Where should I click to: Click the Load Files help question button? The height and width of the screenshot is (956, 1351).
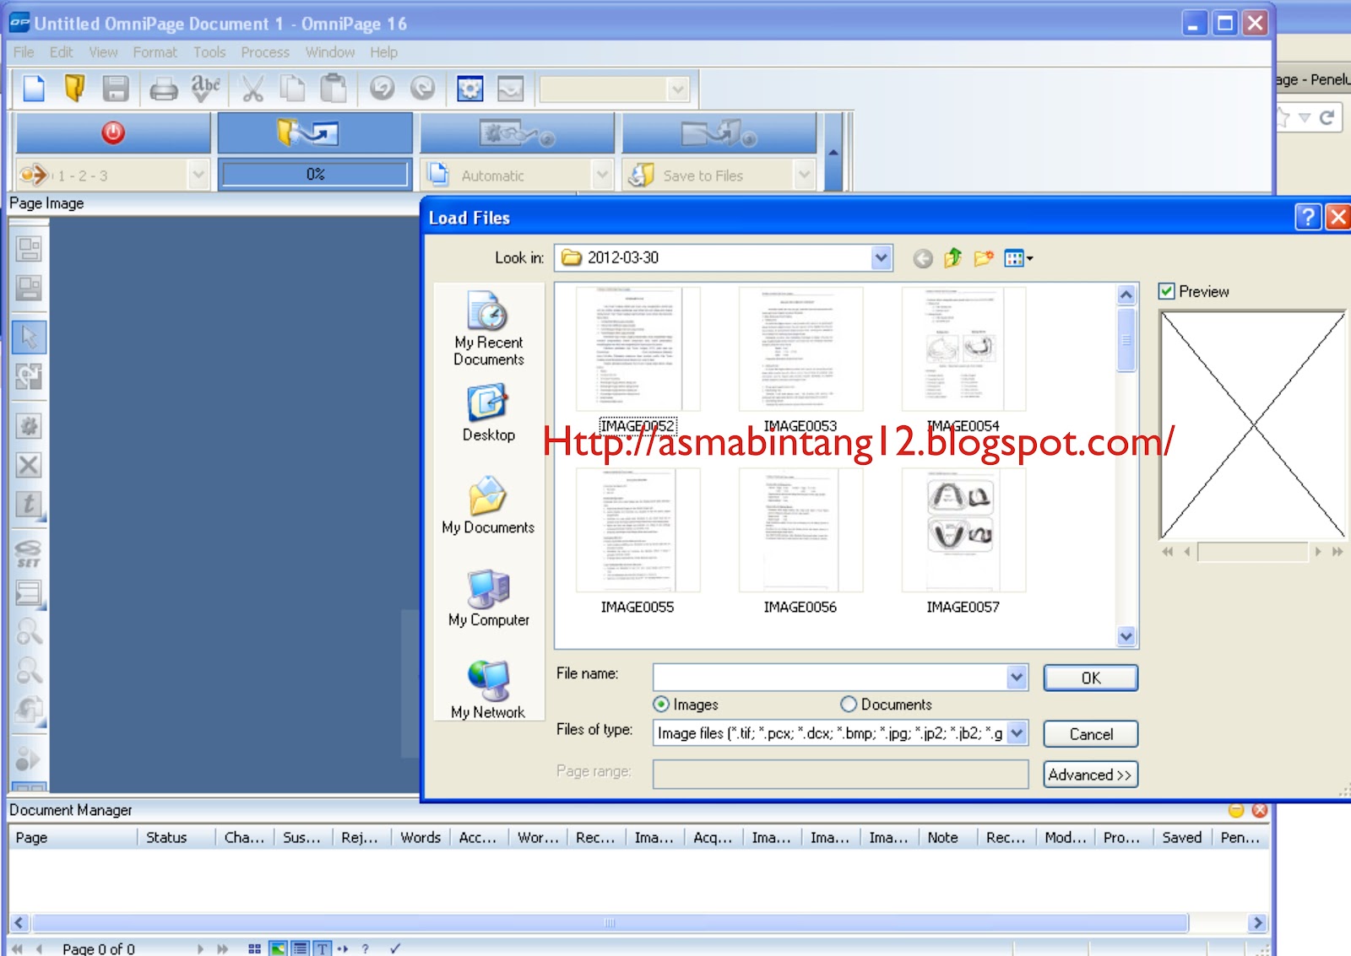point(1307,218)
